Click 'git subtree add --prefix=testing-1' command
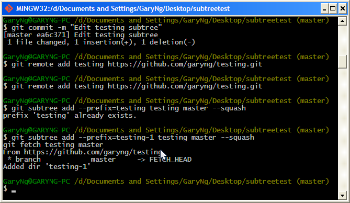This screenshot has width=350, height=203. pyautogui.click(x=129, y=138)
